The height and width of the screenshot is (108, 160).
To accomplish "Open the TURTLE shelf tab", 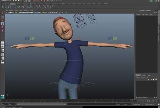I will [106, 4].
